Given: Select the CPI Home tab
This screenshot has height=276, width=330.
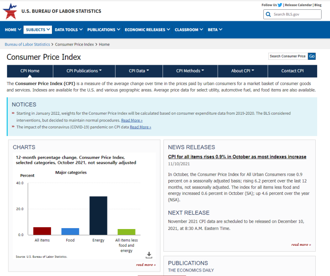Looking at the screenshot, I should [x=30, y=71].
